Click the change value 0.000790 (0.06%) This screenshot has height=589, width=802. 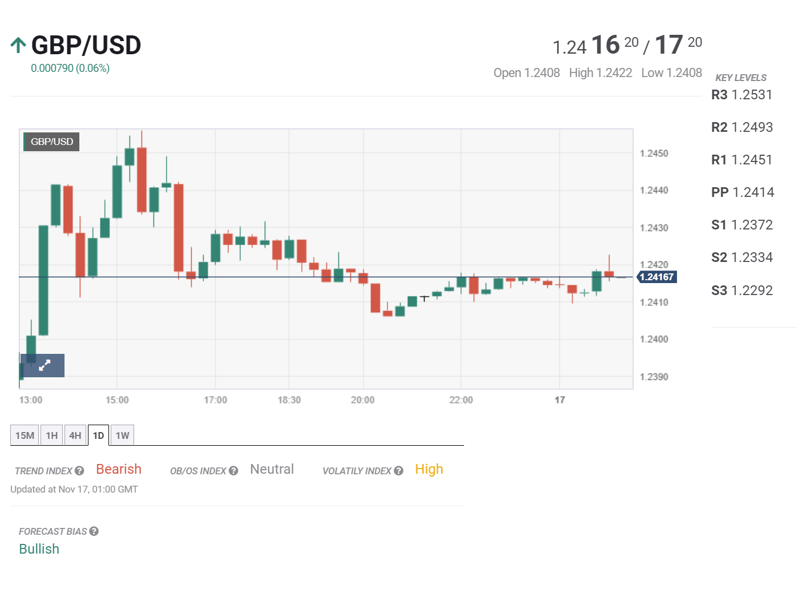coord(70,68)
